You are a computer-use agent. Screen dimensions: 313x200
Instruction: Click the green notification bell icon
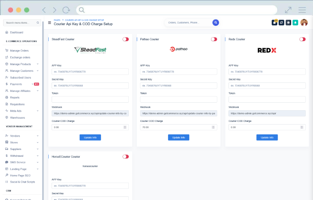[295, 22]
